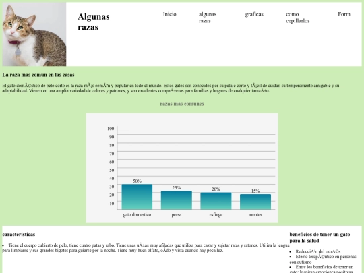The width and height of the screenshot is (364, 273).
Task: Click the bullet text starting 'Tiene el cuerpo cubierto'
Action: point(146,248)
